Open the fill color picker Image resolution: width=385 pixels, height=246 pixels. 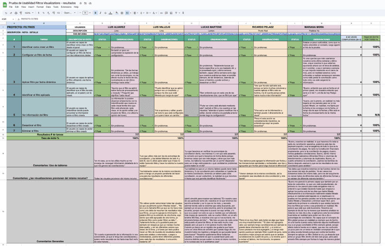point(117,13)
